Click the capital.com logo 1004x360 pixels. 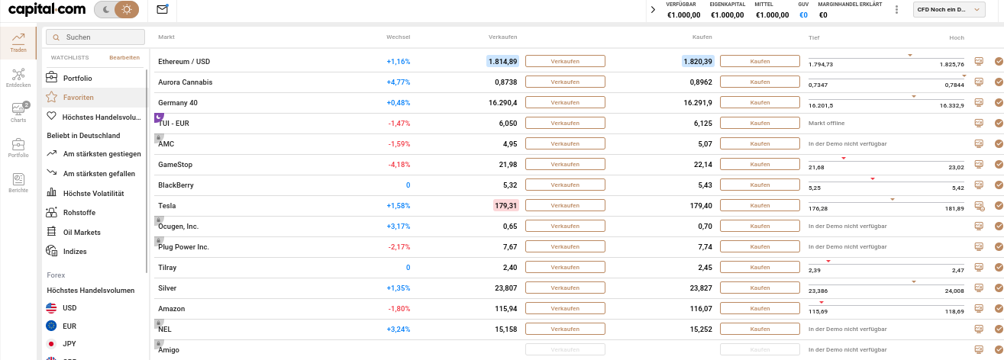click(x=46, y=10)
